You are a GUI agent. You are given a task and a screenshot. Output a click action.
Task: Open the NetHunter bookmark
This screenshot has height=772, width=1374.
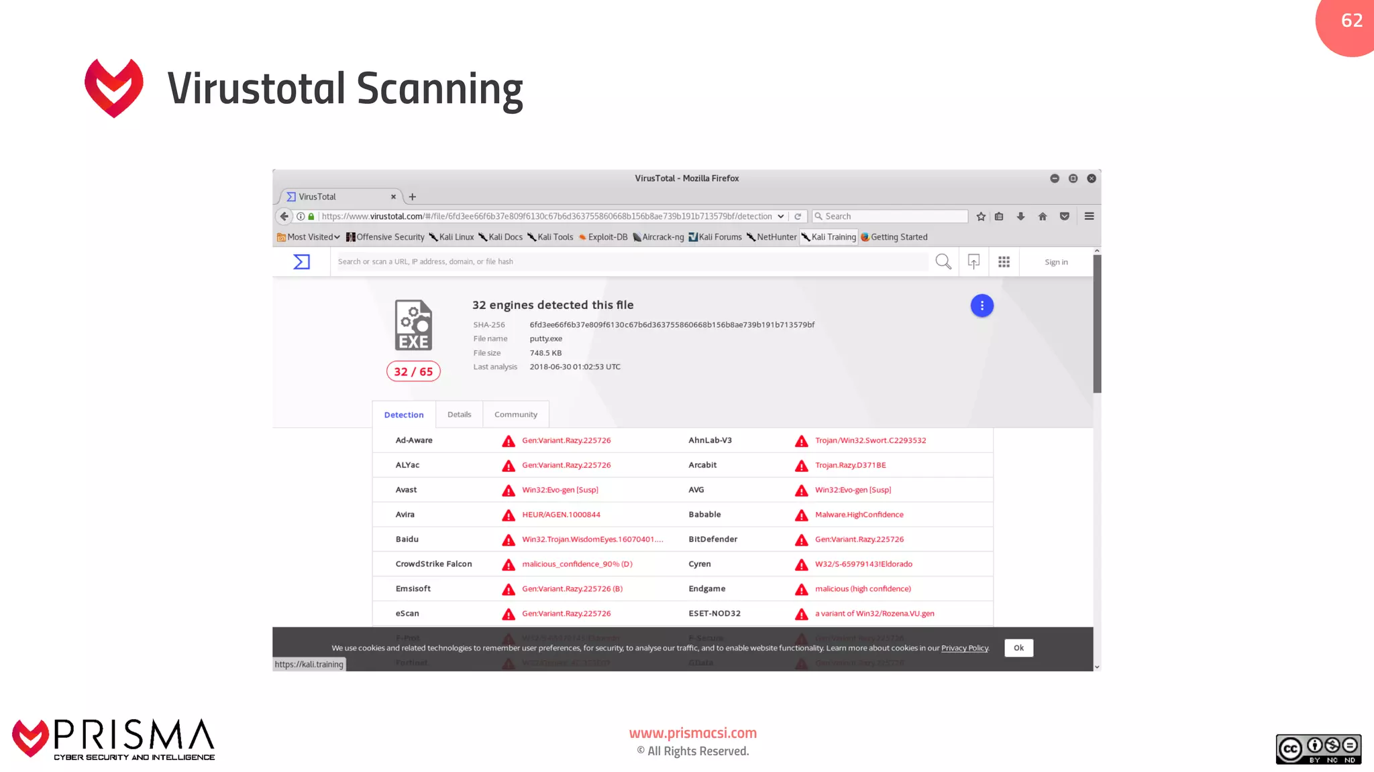772,237
